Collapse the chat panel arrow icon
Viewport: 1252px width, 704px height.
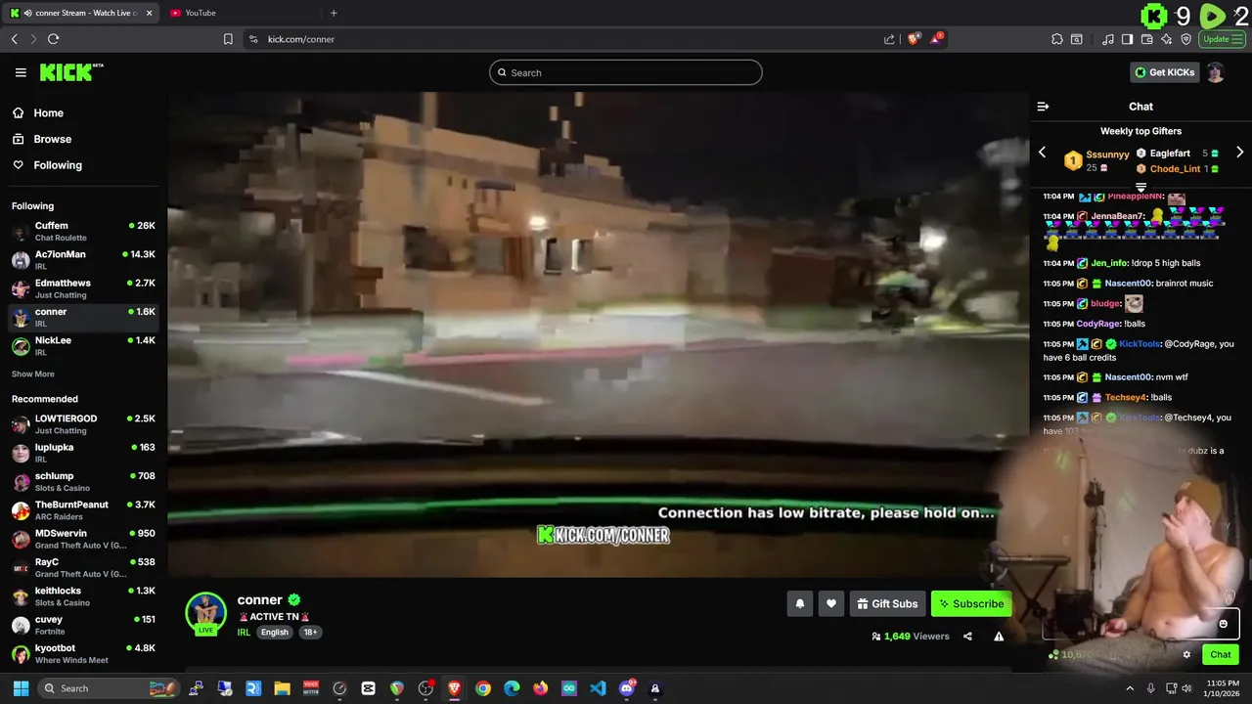click(x=1043, y=107)
